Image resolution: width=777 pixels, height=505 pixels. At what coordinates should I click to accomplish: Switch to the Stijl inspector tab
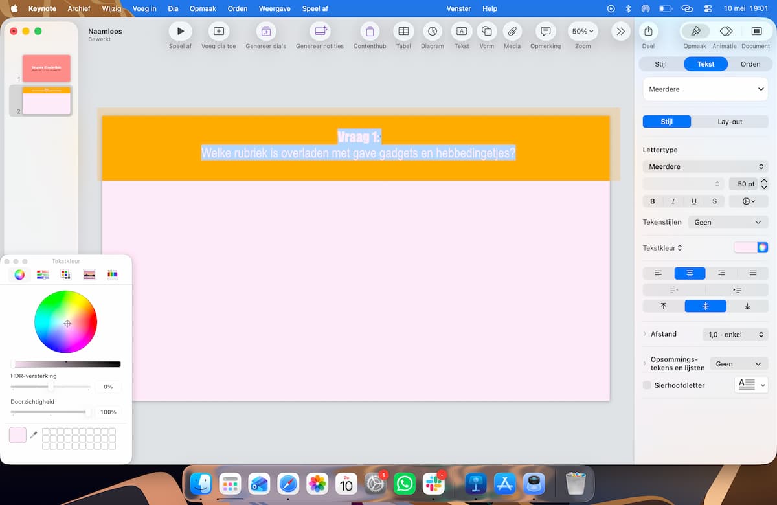(660, 64)
